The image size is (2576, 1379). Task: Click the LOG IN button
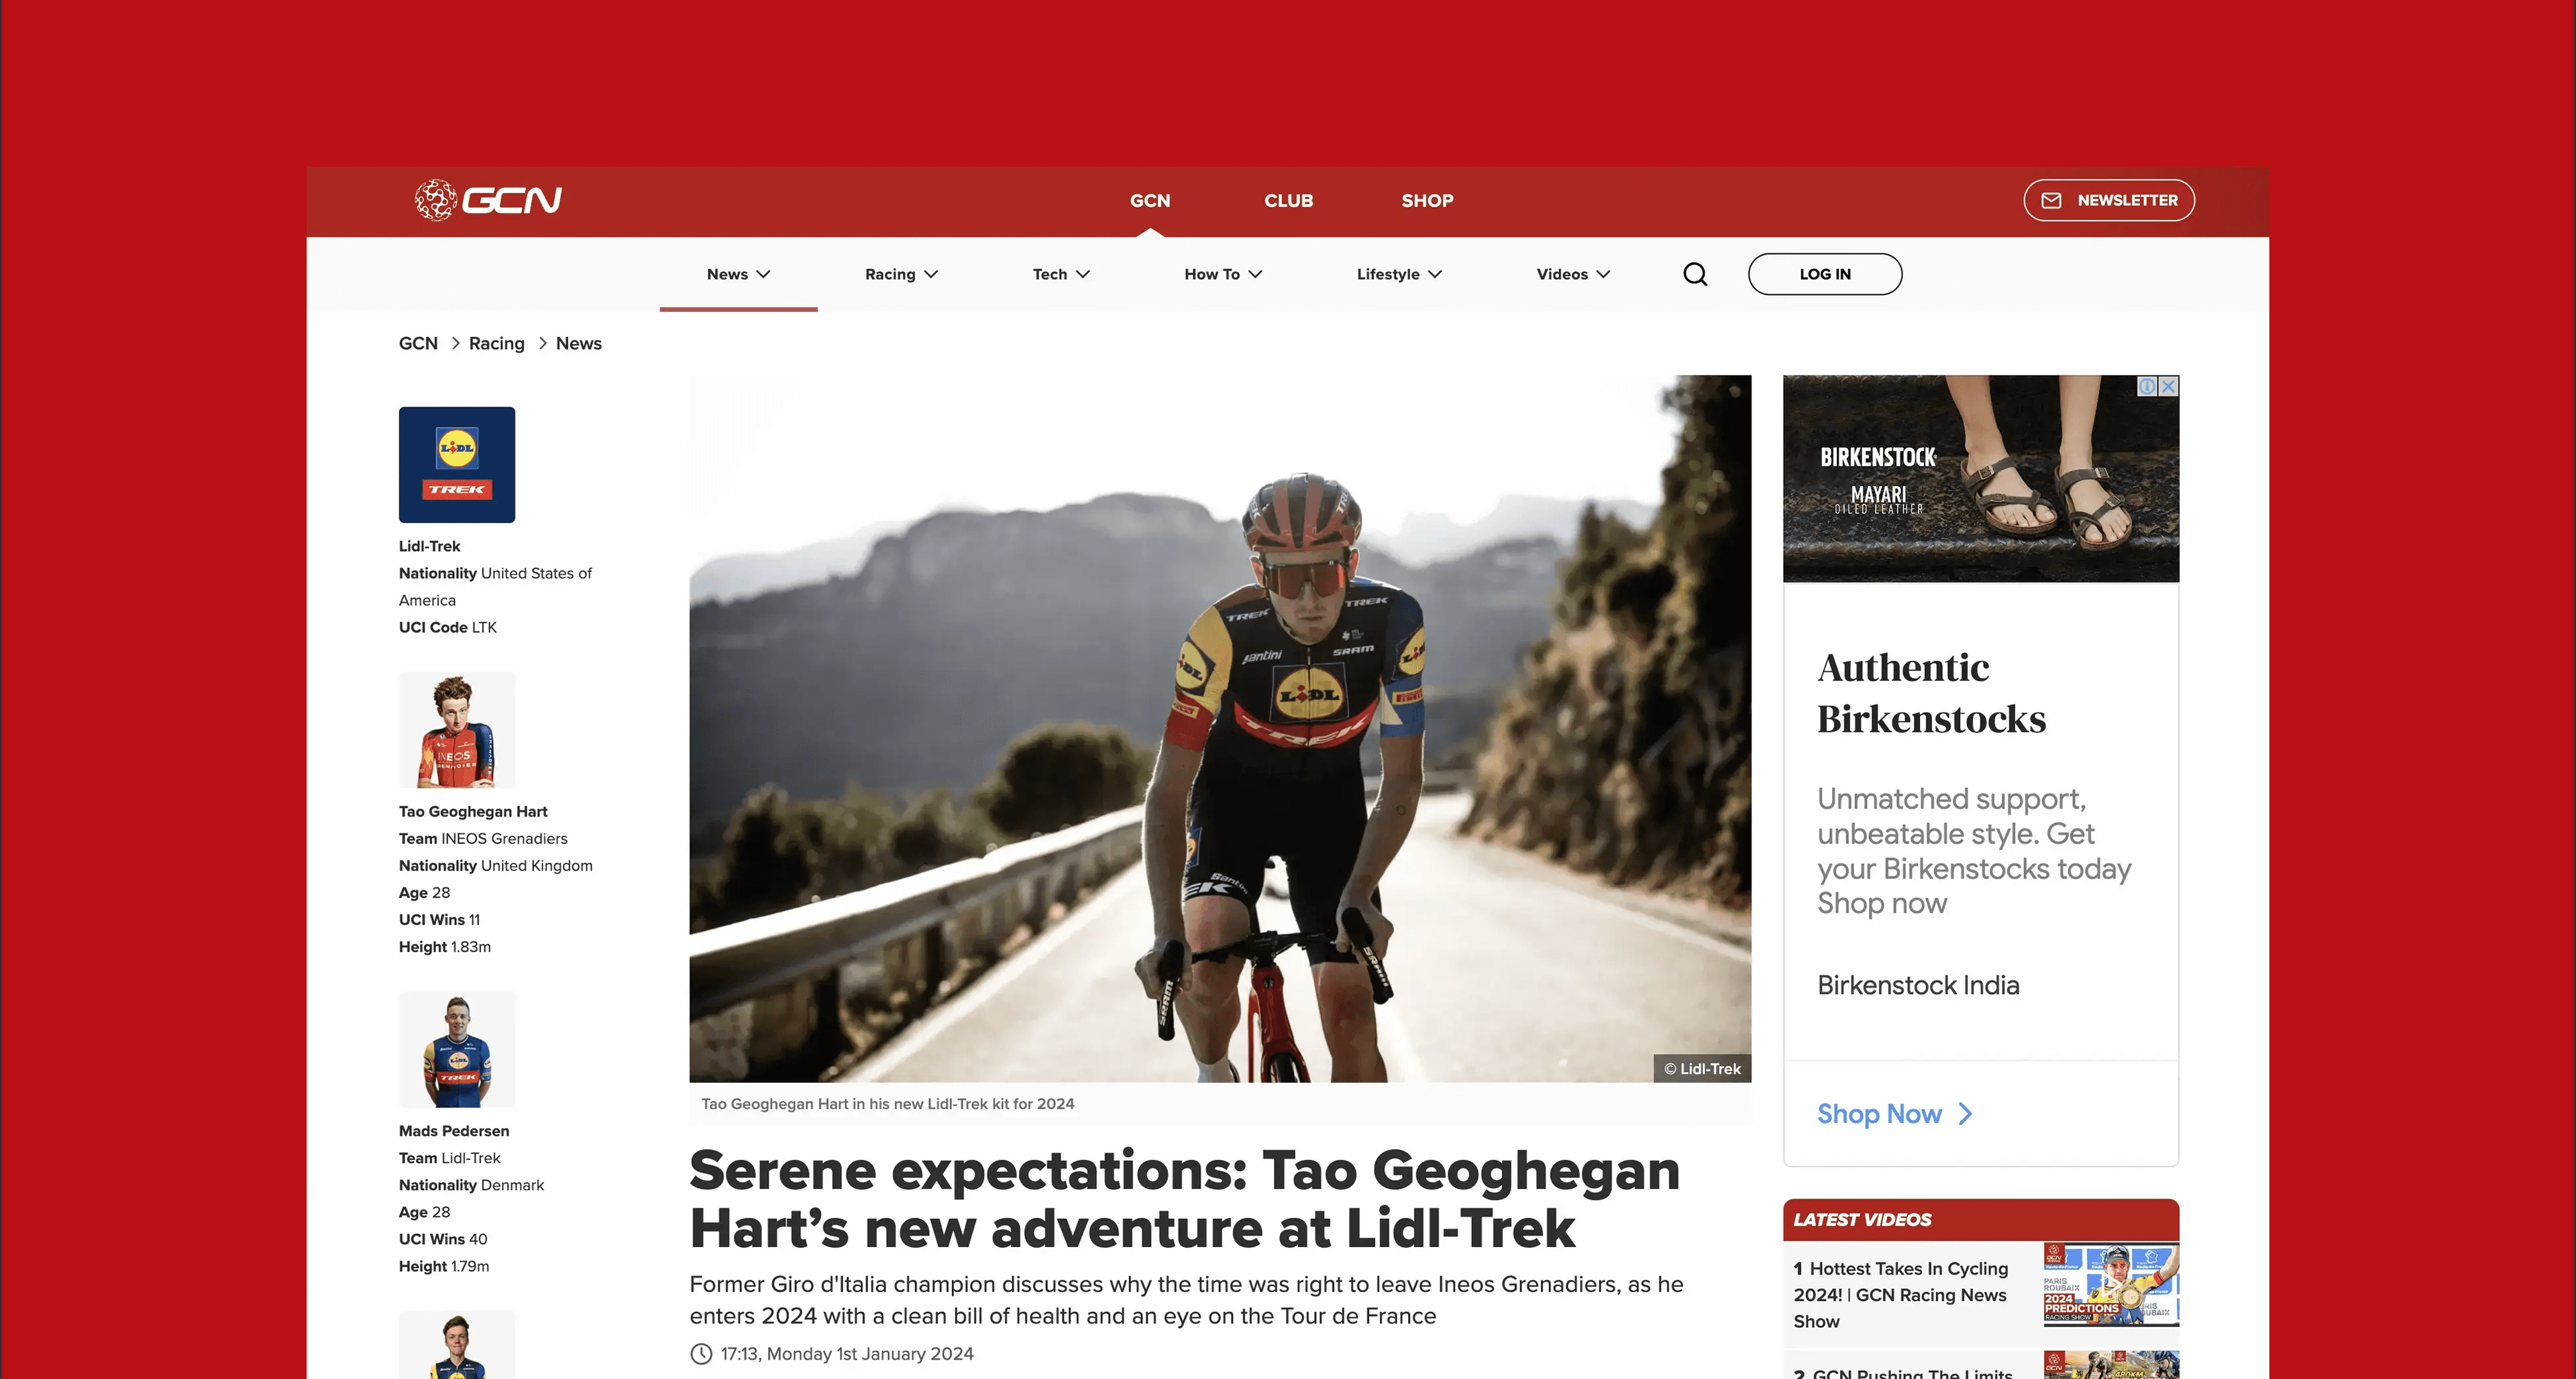pos(1825,274)
